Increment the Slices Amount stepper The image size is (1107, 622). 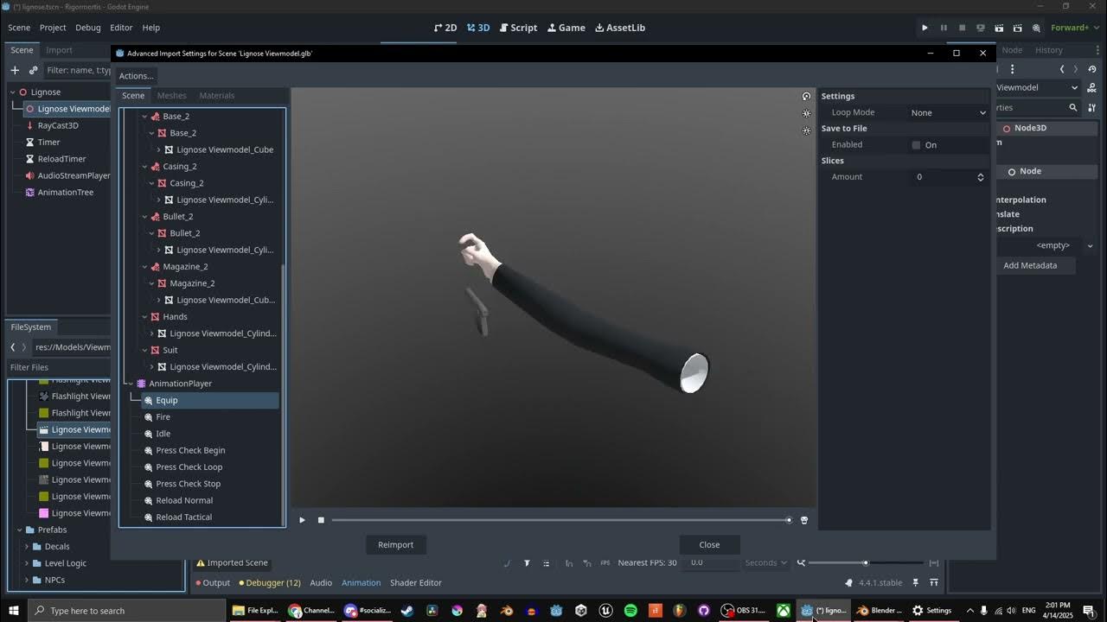[x=980, y=175]
